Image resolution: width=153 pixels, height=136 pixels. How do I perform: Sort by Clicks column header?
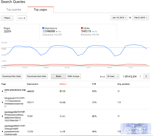click(63, 84)
